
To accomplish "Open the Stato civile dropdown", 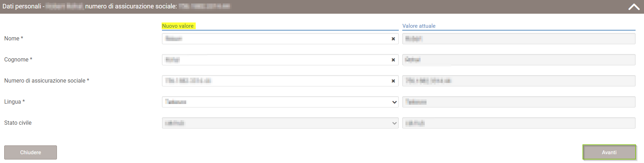I will pyautogui.click(x=280, y=123).
